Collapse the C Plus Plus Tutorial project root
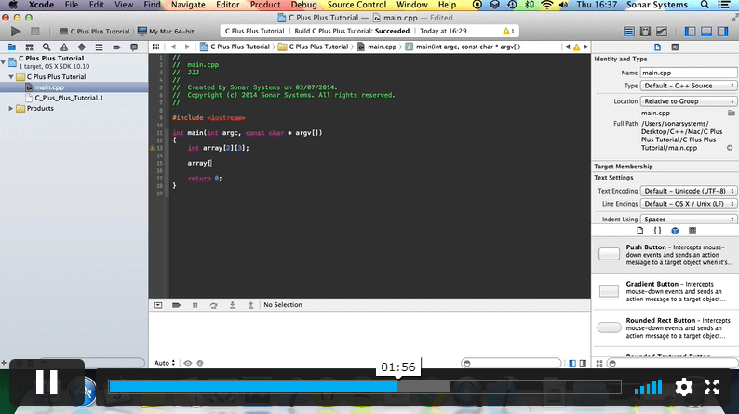The height and width of the screenshot is (414, 739). pyautogui.click(x=4, y=61)
